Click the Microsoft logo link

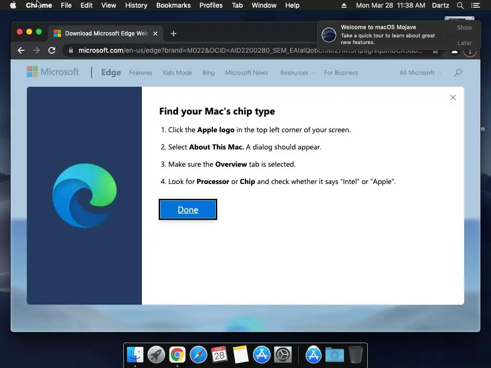click(x=53, y=72)
